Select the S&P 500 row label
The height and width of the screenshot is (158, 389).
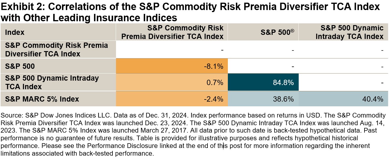tap(20, 66)
